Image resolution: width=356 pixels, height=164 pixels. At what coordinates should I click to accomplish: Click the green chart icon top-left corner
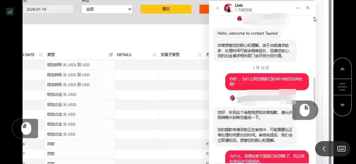point(10,11)
